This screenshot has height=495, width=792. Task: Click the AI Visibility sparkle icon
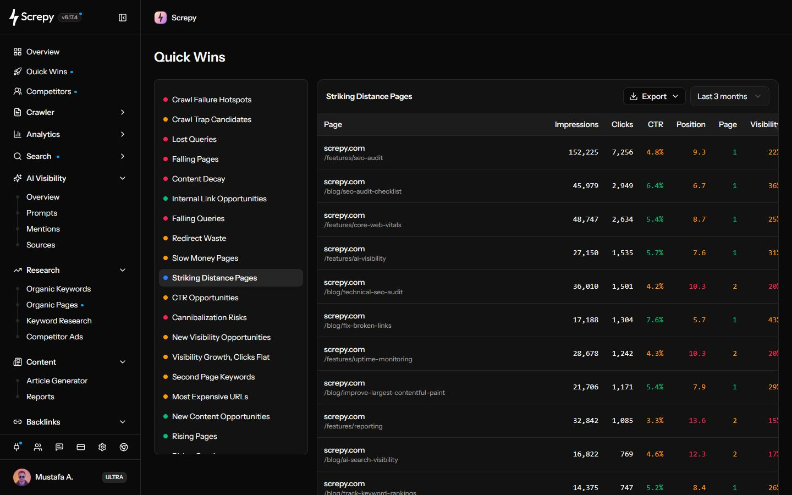(18, 178)
